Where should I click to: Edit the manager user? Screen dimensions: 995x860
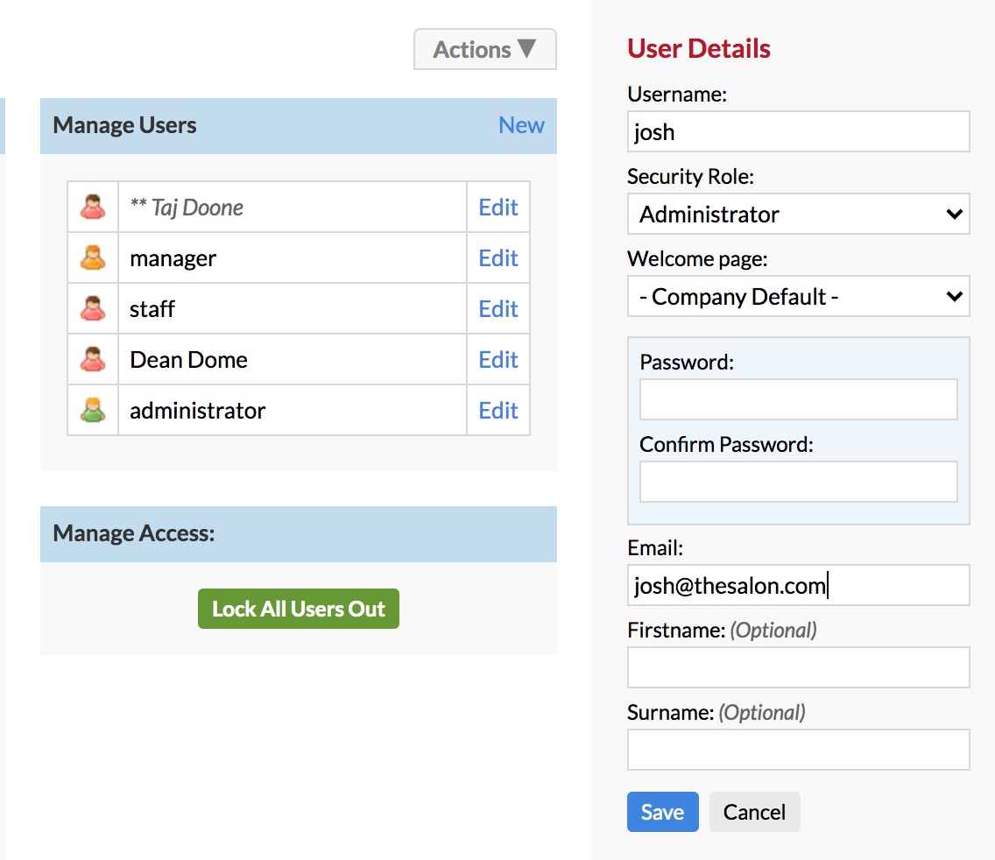[498, 258]
